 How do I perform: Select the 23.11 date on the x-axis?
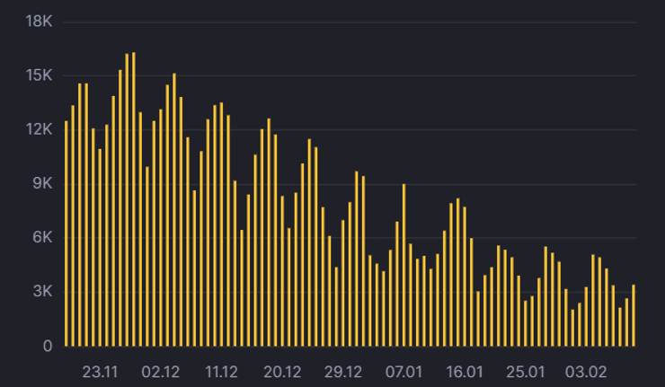tap(100, 372)
